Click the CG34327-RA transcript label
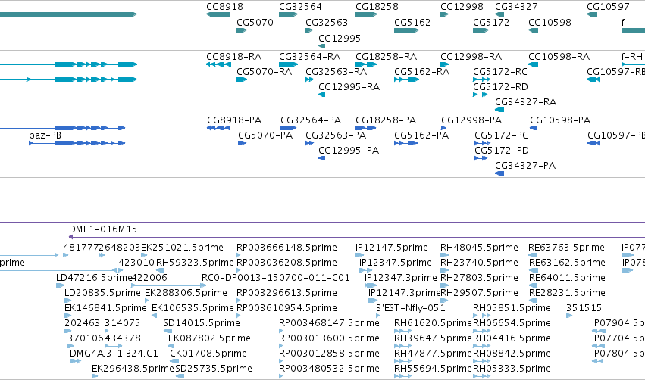This screenshot has width=645, height=380. pyautogui.click(x=526, y=102)
